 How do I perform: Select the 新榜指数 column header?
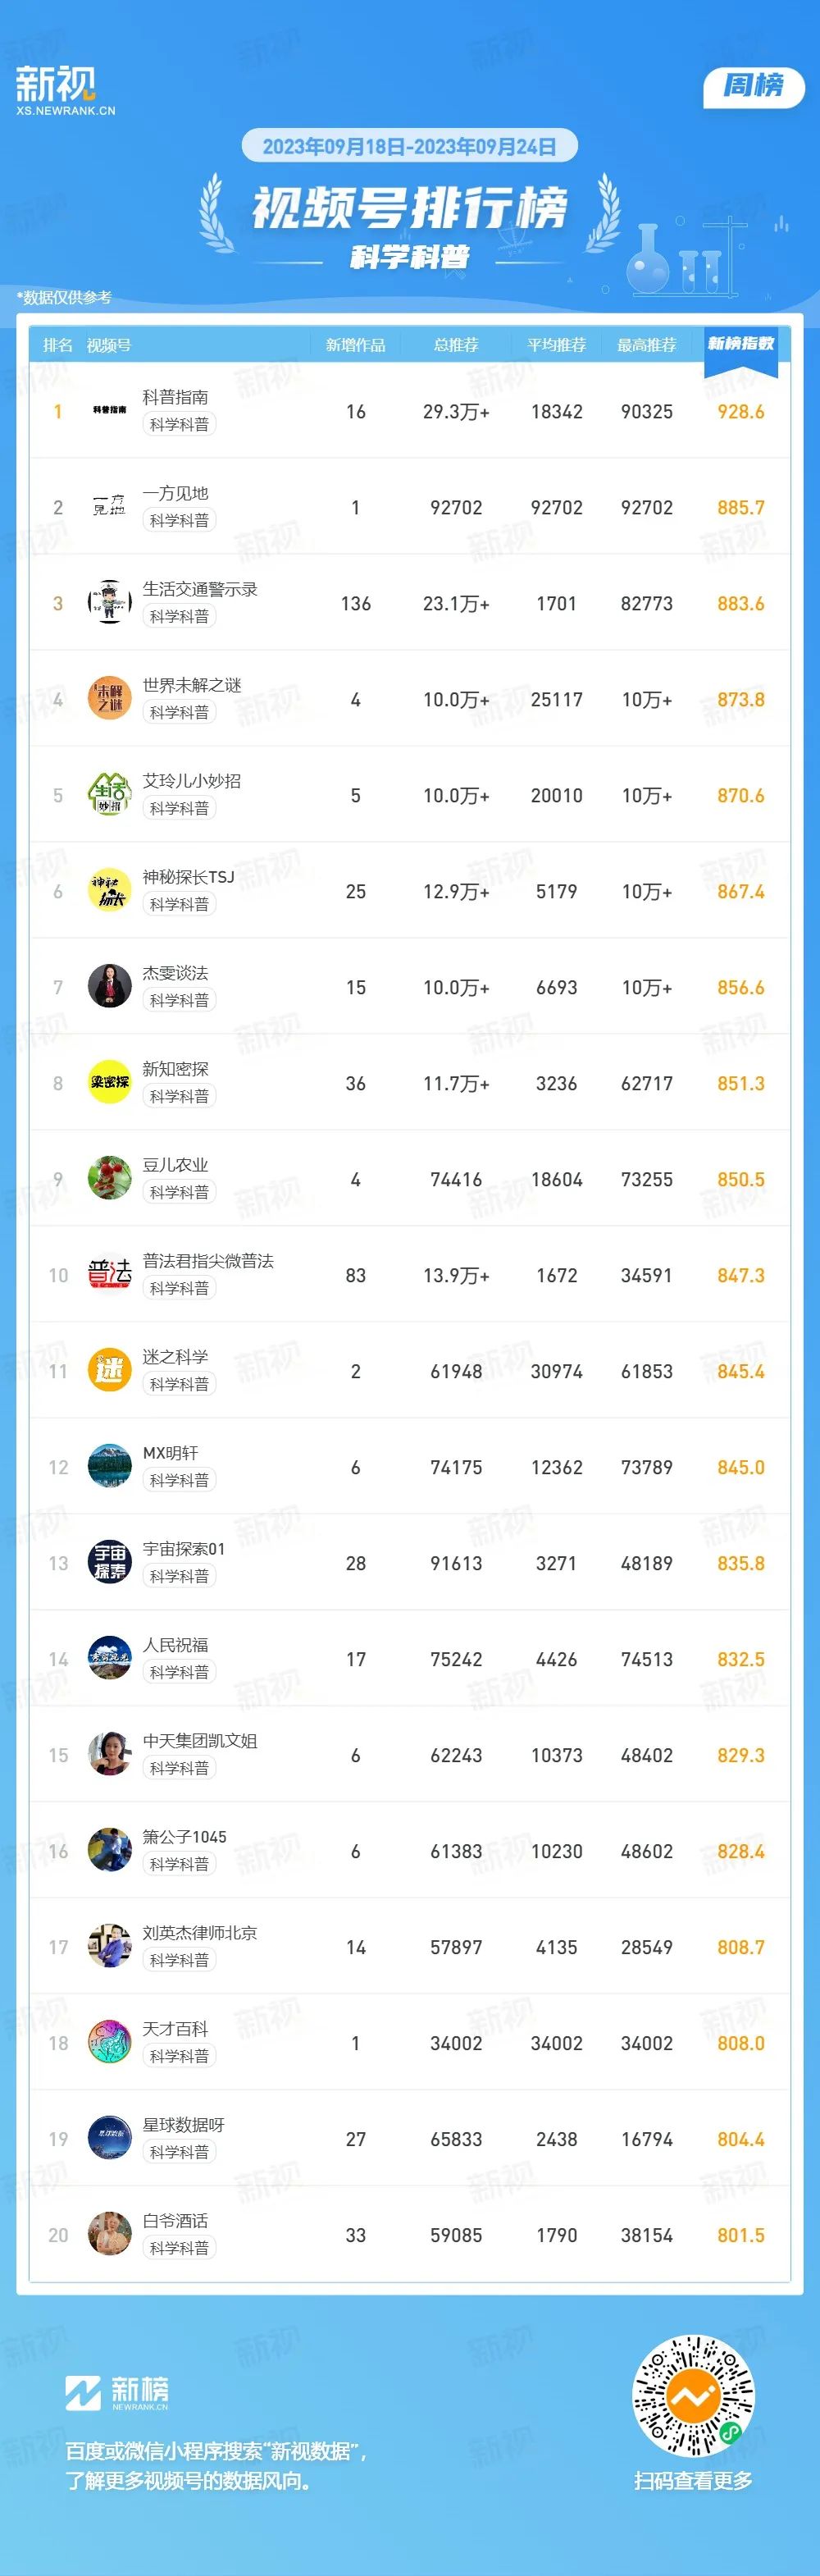tap(741, 344)
